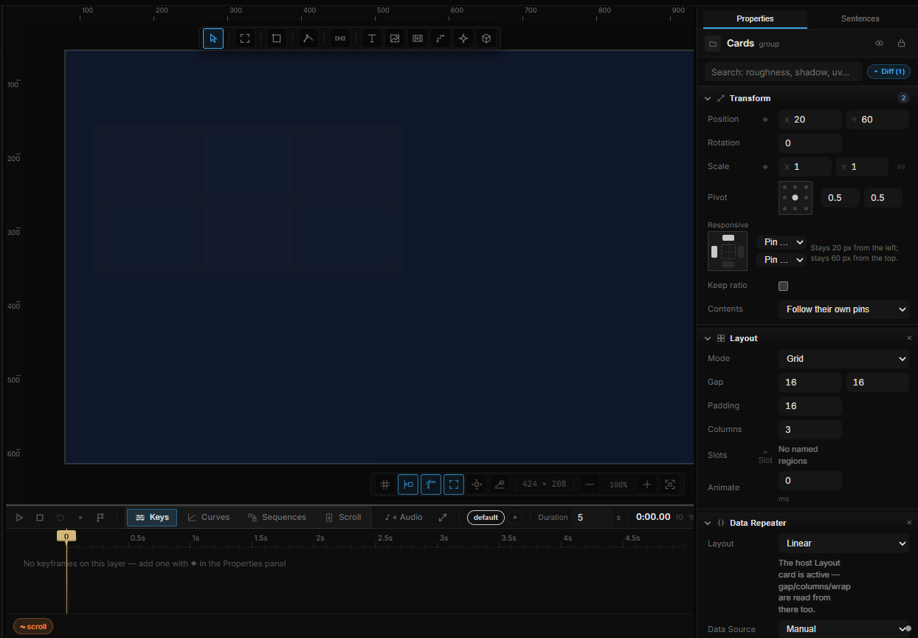Viewport: 918px width, 638px height.
Task: Toggle the snap-to-edge alignment icon
Action: pos(408,484)
